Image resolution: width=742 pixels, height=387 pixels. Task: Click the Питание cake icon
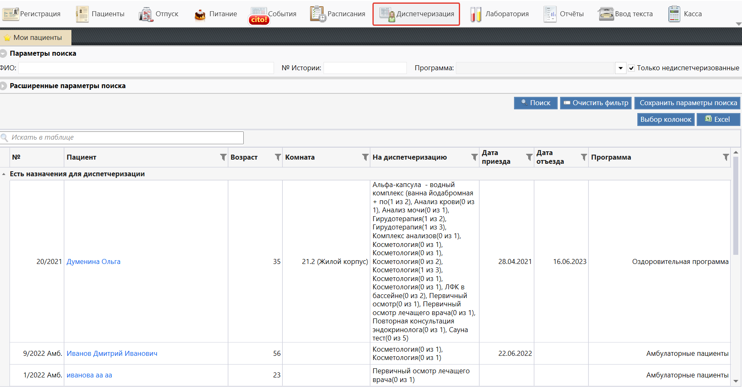tap(200, 15)
